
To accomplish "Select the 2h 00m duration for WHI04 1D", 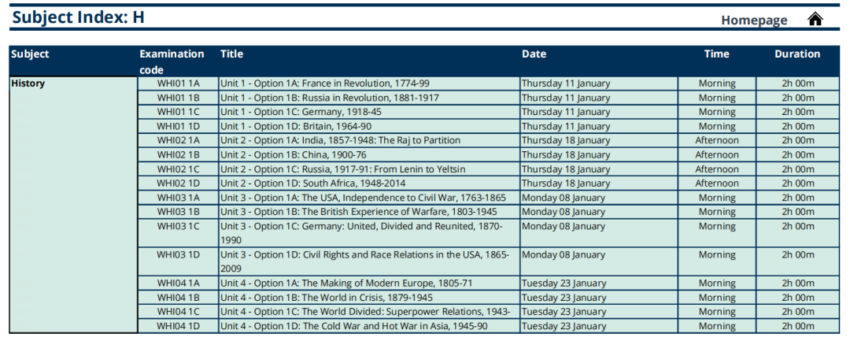I will (798, 326).
